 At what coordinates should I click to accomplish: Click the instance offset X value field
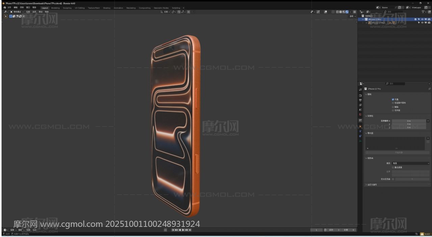[x=409, y=121]
